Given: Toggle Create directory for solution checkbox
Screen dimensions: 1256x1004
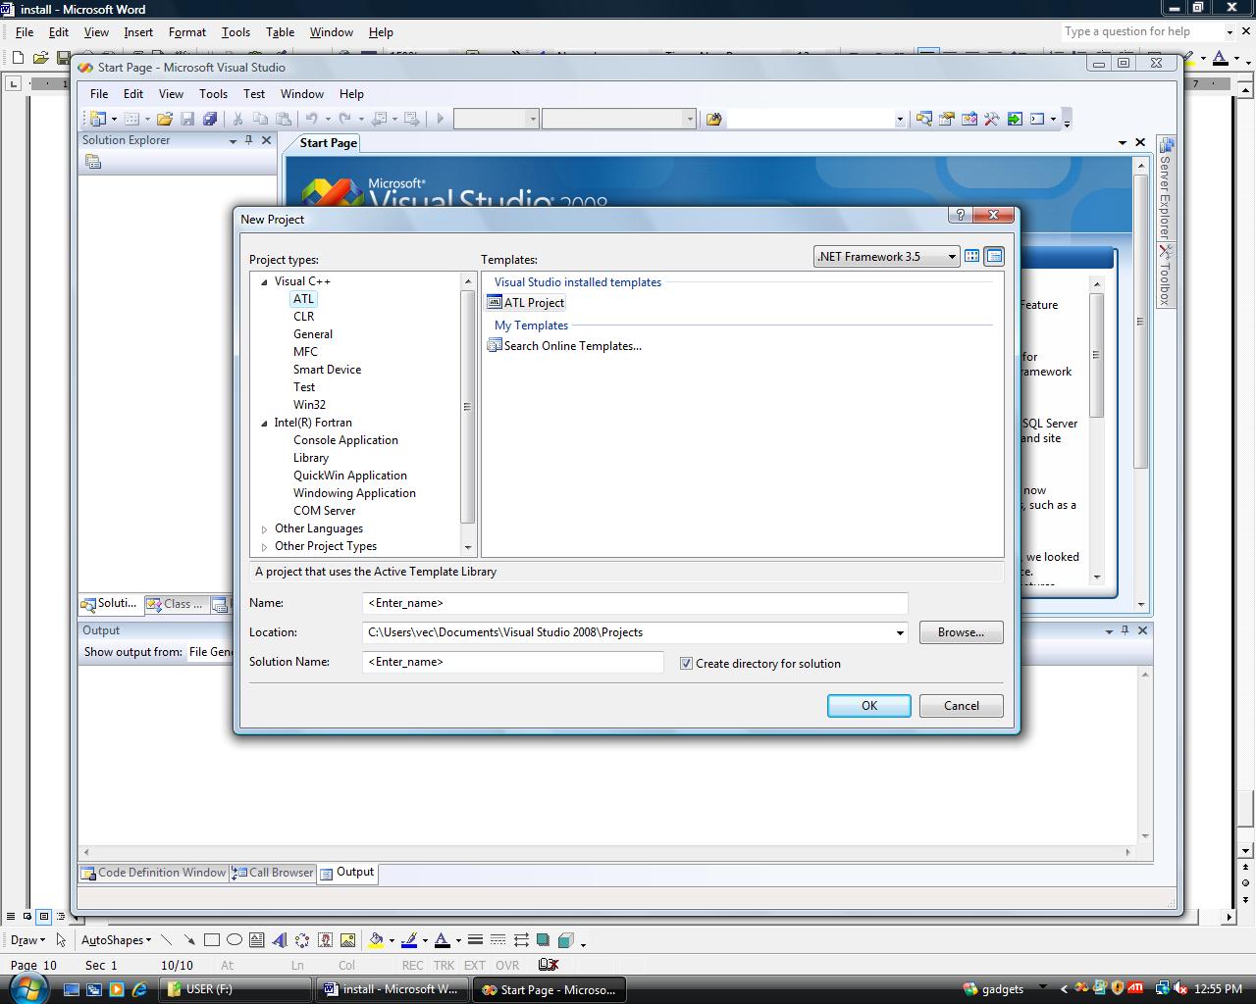Looking at the screenshot, I should click(x=686, y=664).
